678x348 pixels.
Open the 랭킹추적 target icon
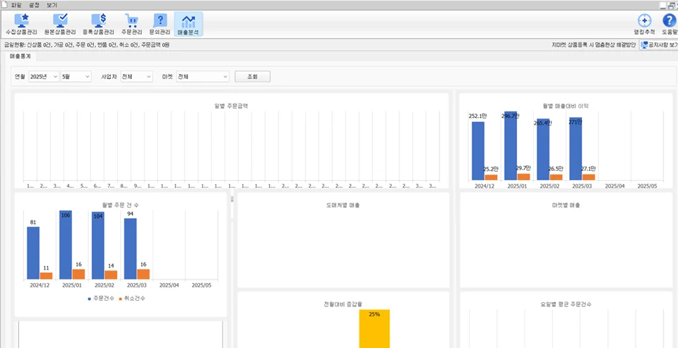tap(644, 25)
